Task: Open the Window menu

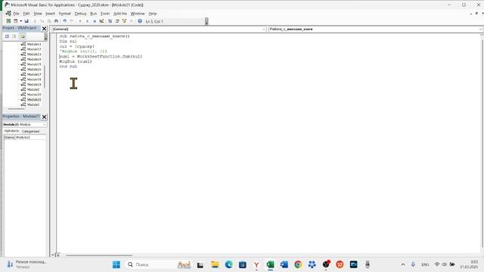Action: pyautogui.click(x=138, y=14)
